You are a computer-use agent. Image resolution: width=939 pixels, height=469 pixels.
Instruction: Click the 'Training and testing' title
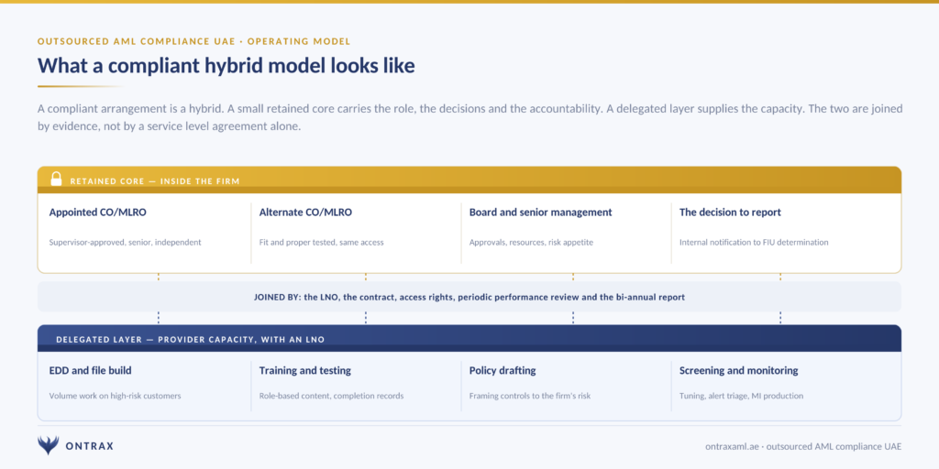(x=304, y=371)
